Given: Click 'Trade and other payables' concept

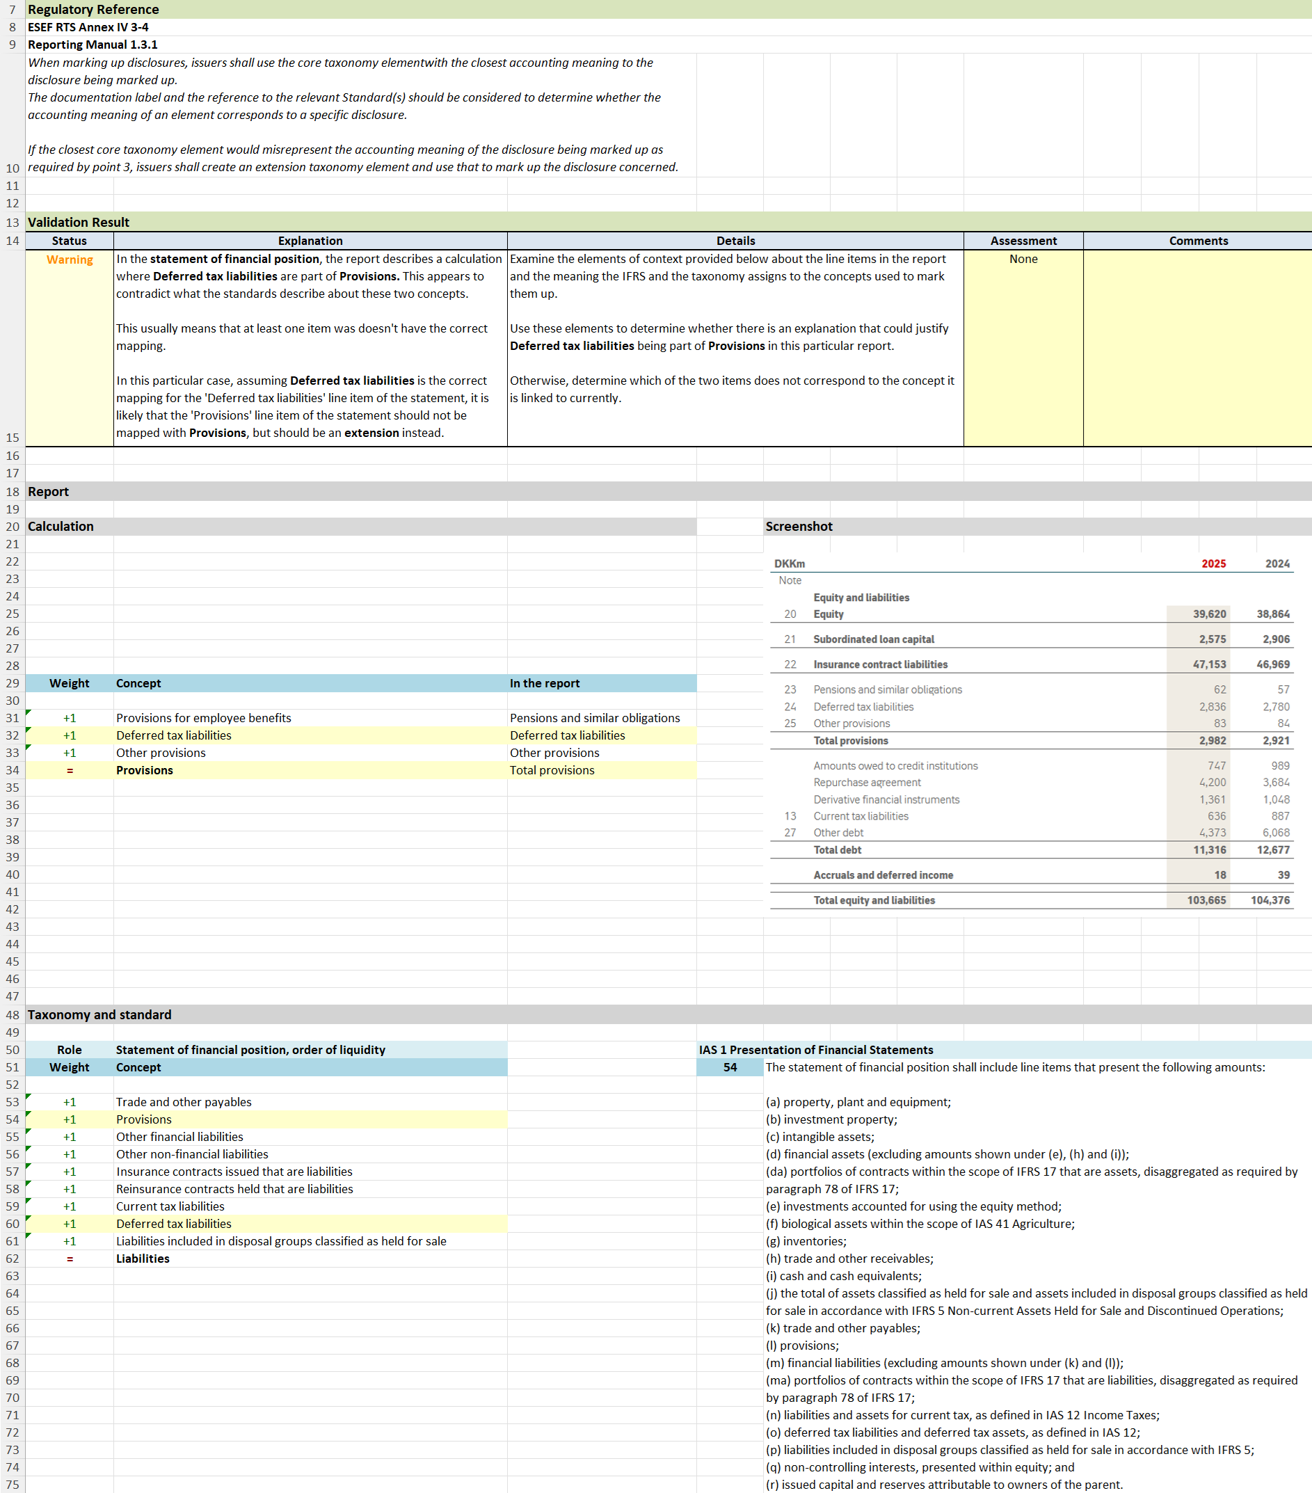Looking at the screenshot, I should (x=310, y=1102).
